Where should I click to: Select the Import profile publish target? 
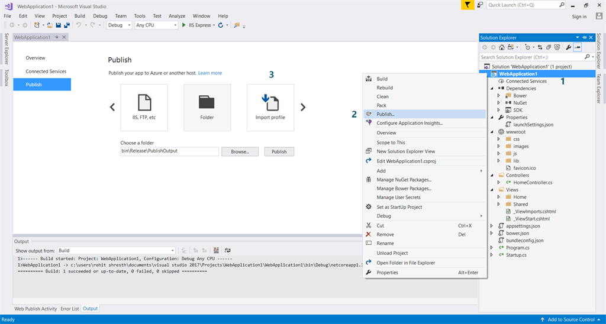point(270,107)
